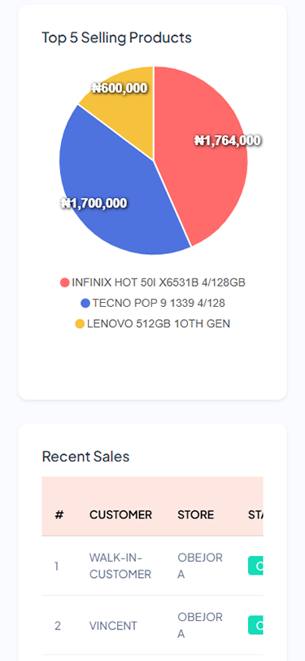
Task: Click the blue TECNO POP 9 legend dot
Action: (85, 303)
